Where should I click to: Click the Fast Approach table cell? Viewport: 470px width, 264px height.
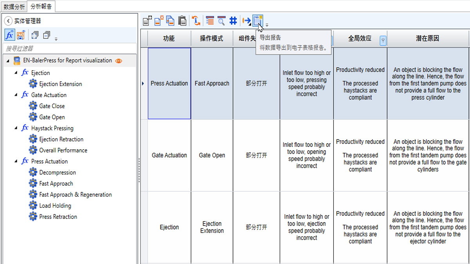pos(212,83)
